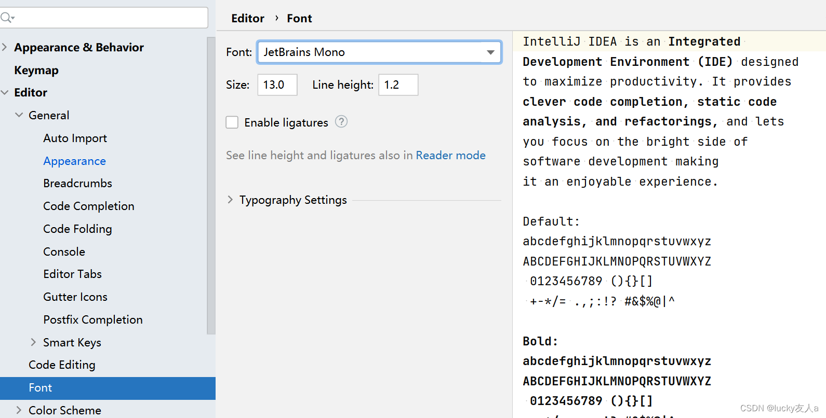Image resolution: width=826 pixels, height=418 pixels.
Task: Collapse the General tree node
Action: point(19,115)
